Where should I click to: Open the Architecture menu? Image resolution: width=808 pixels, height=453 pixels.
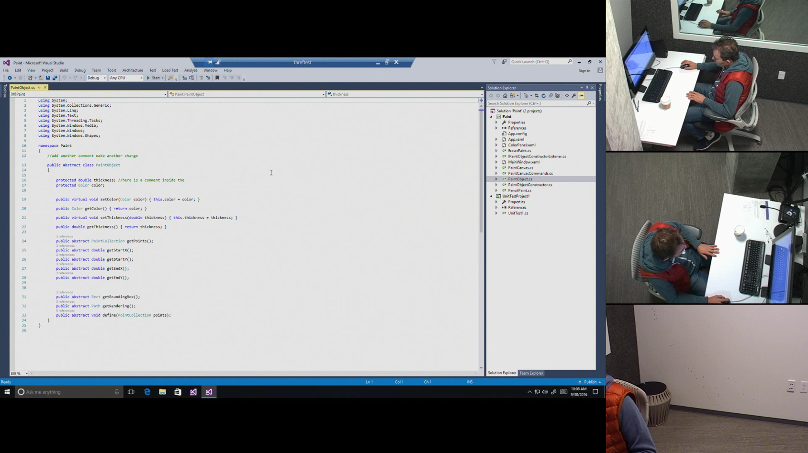[x=133, y=70]
